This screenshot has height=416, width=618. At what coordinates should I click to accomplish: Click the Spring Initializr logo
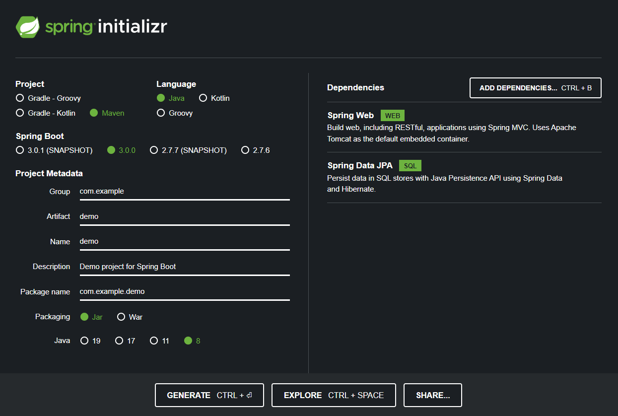pos(91,27)
